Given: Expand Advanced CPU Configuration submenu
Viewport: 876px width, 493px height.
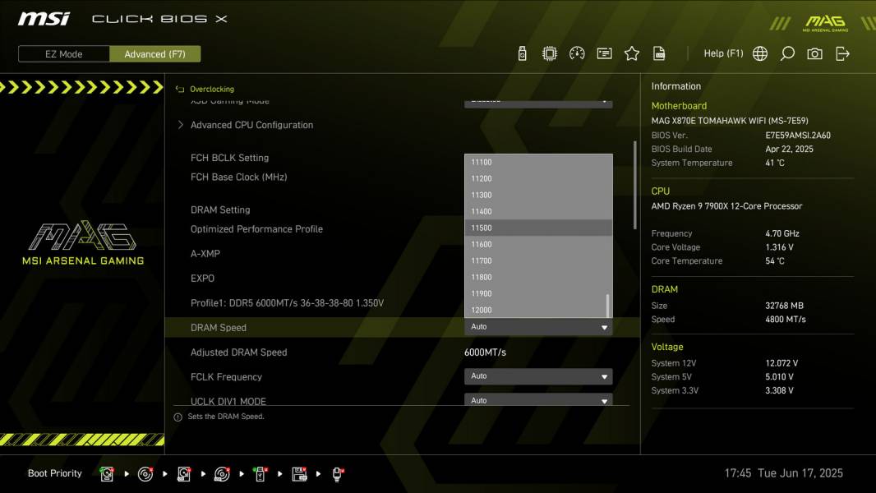Looking at the screenshot, I should tap(251, 125).
